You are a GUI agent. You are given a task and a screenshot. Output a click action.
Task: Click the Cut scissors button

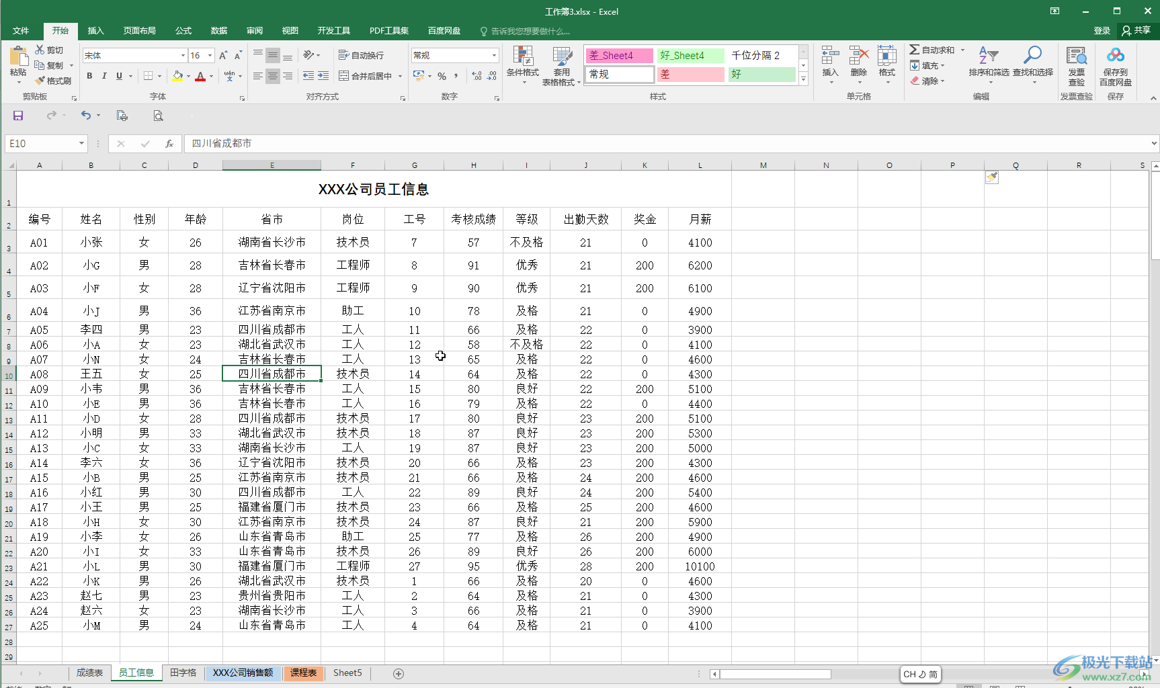click(x=50, y=50)
